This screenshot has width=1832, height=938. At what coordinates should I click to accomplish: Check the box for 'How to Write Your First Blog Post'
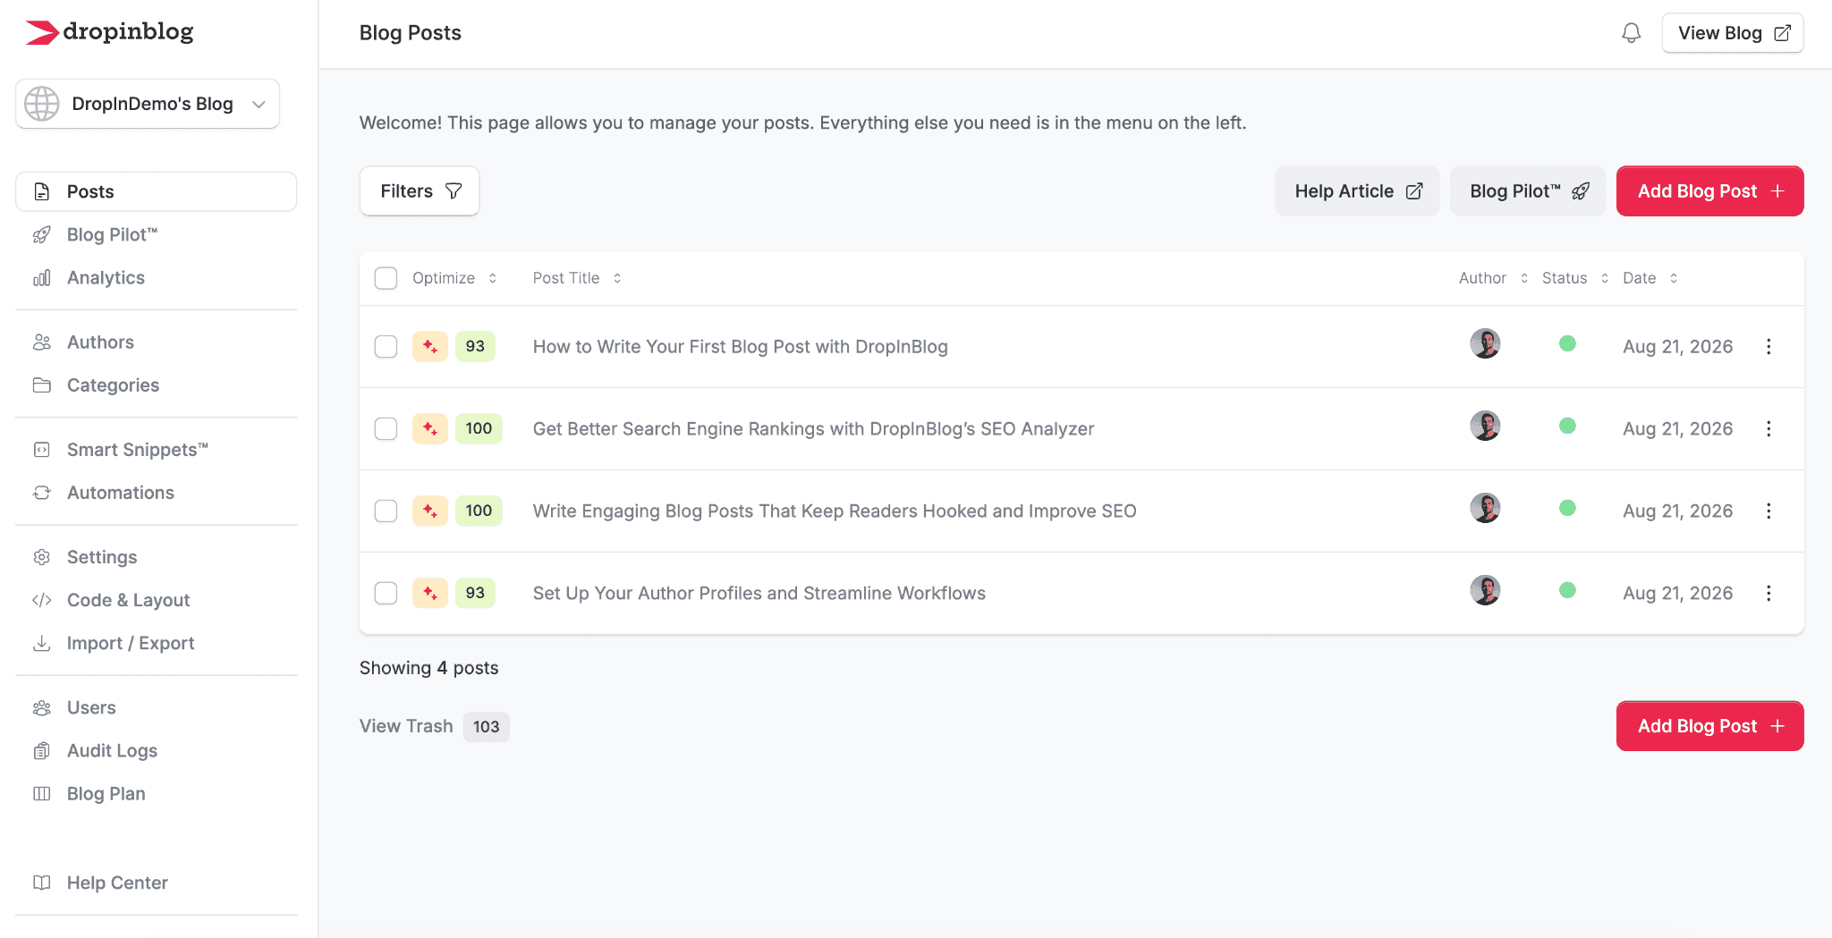(386, 346)
